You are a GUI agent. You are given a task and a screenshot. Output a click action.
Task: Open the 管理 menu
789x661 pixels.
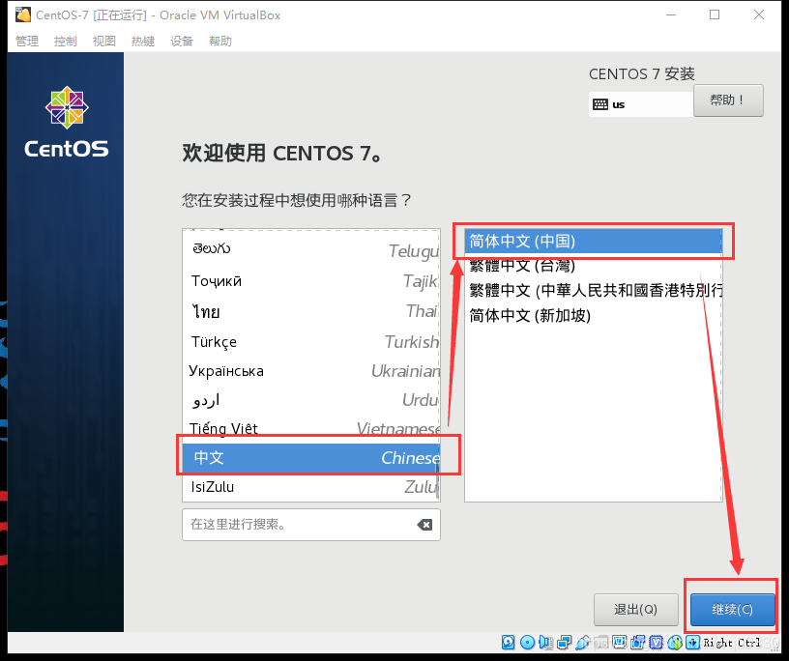coord(27,41)
